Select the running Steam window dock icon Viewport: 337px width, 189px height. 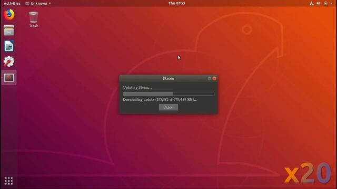click(x=9, y=78)
